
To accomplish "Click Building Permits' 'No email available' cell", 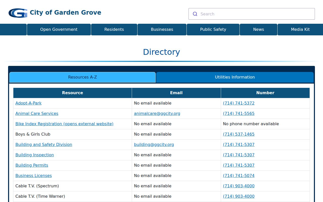I will click(x=176, y=165).
